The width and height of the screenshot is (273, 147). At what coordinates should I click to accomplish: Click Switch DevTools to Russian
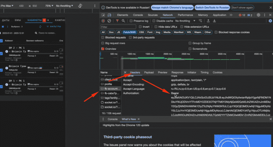[x=212, y=7]
